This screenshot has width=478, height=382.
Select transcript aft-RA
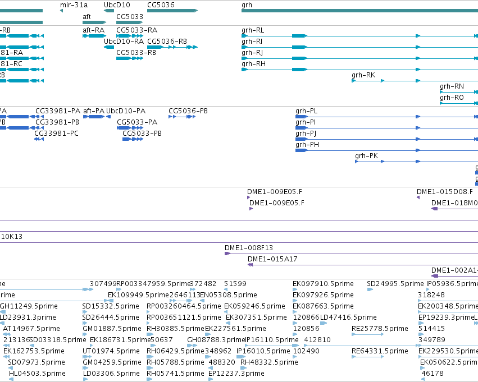pyautogui.click(x=94, y=30)
